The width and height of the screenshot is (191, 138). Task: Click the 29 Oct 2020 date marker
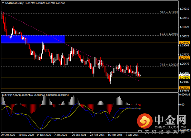8,135
